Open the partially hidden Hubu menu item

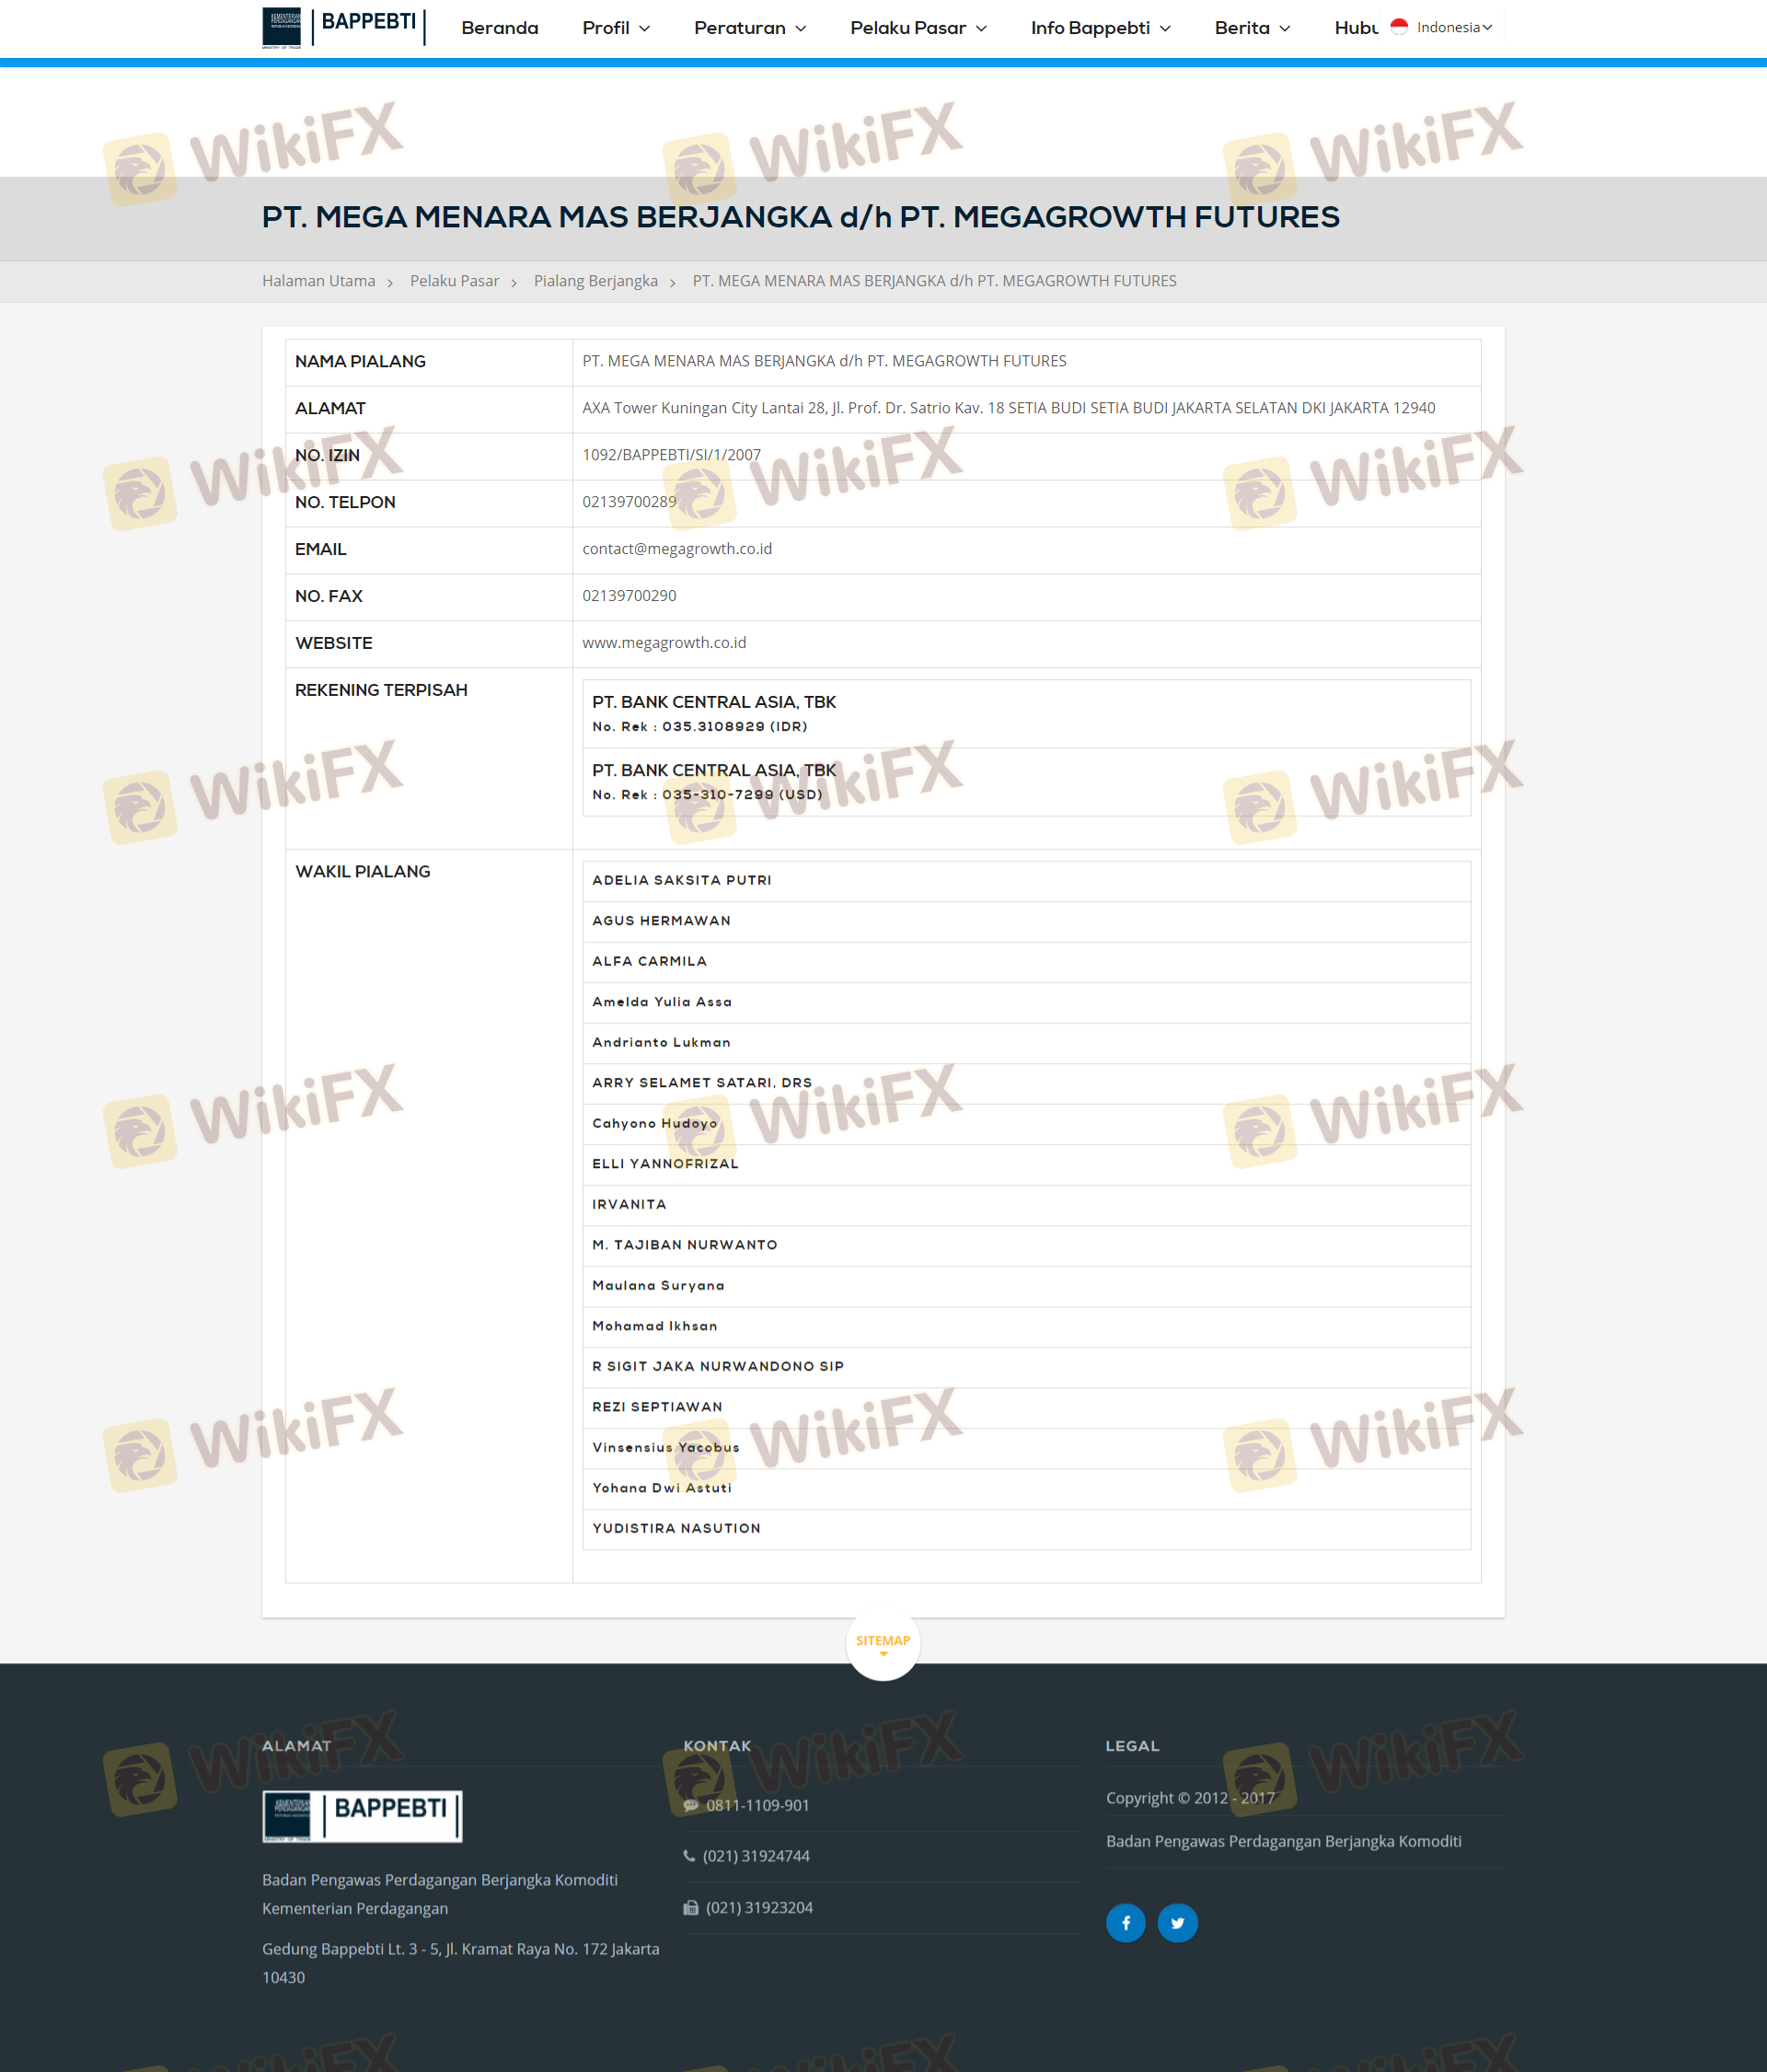click(1356, 28)
